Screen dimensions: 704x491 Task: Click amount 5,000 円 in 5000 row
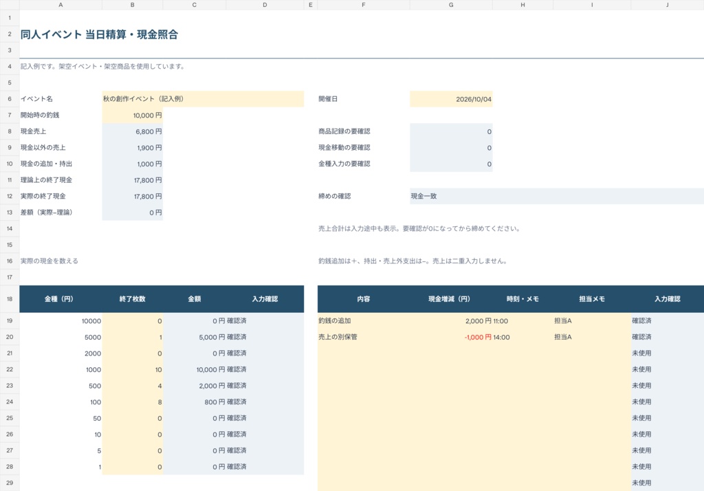(x=195, y=337)
